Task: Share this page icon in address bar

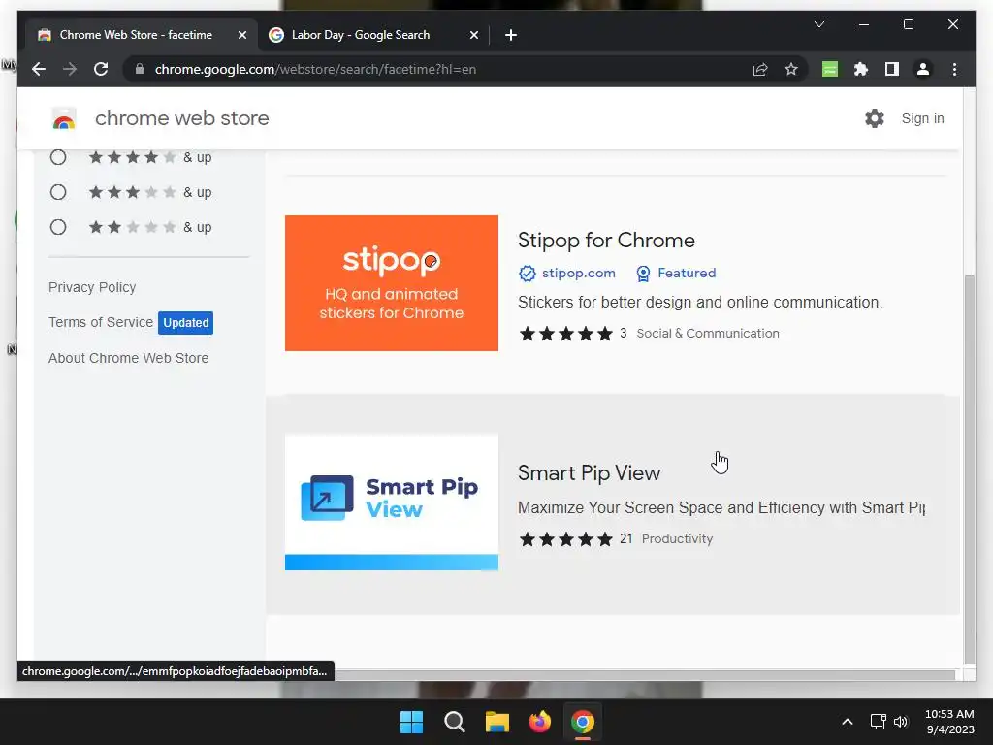Action: [x=760, y=69]
